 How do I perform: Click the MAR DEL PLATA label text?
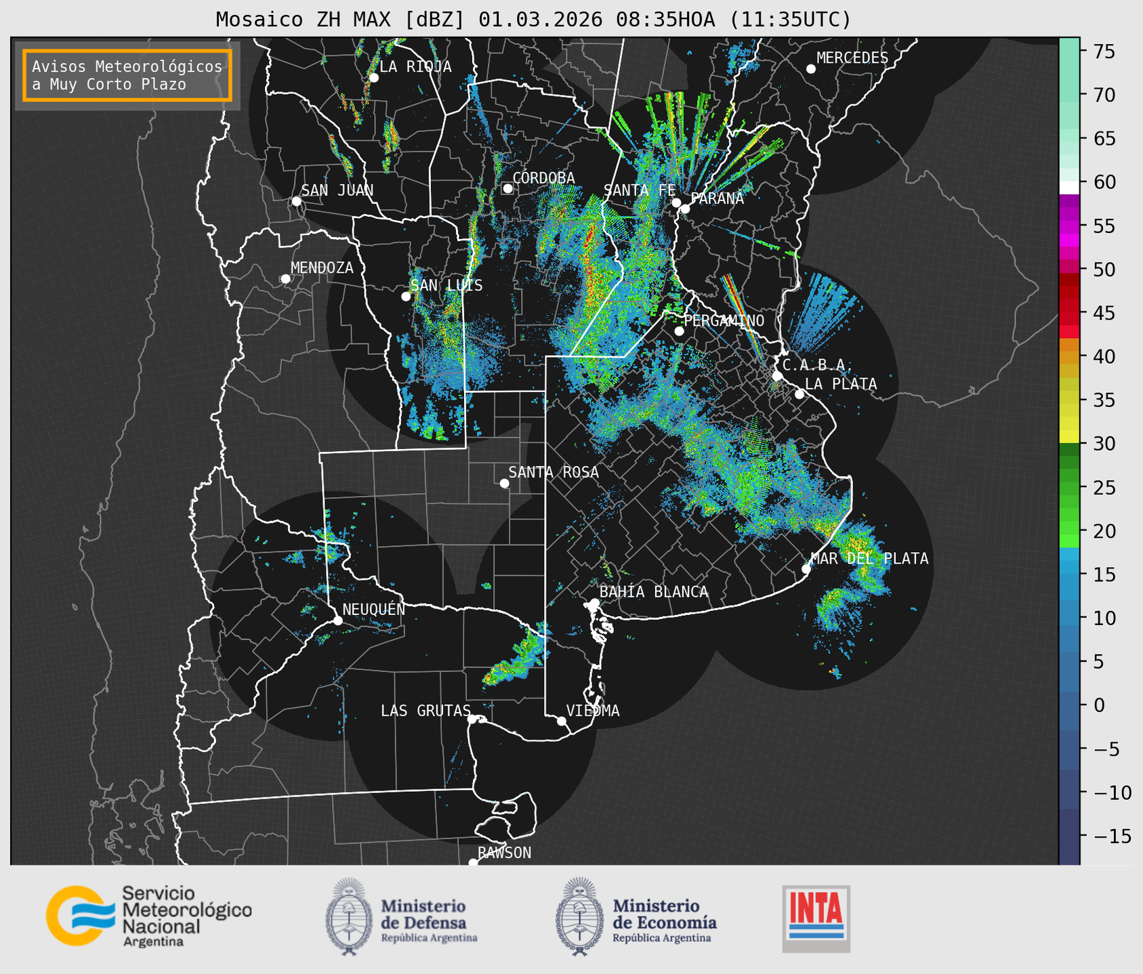(870, 559)
